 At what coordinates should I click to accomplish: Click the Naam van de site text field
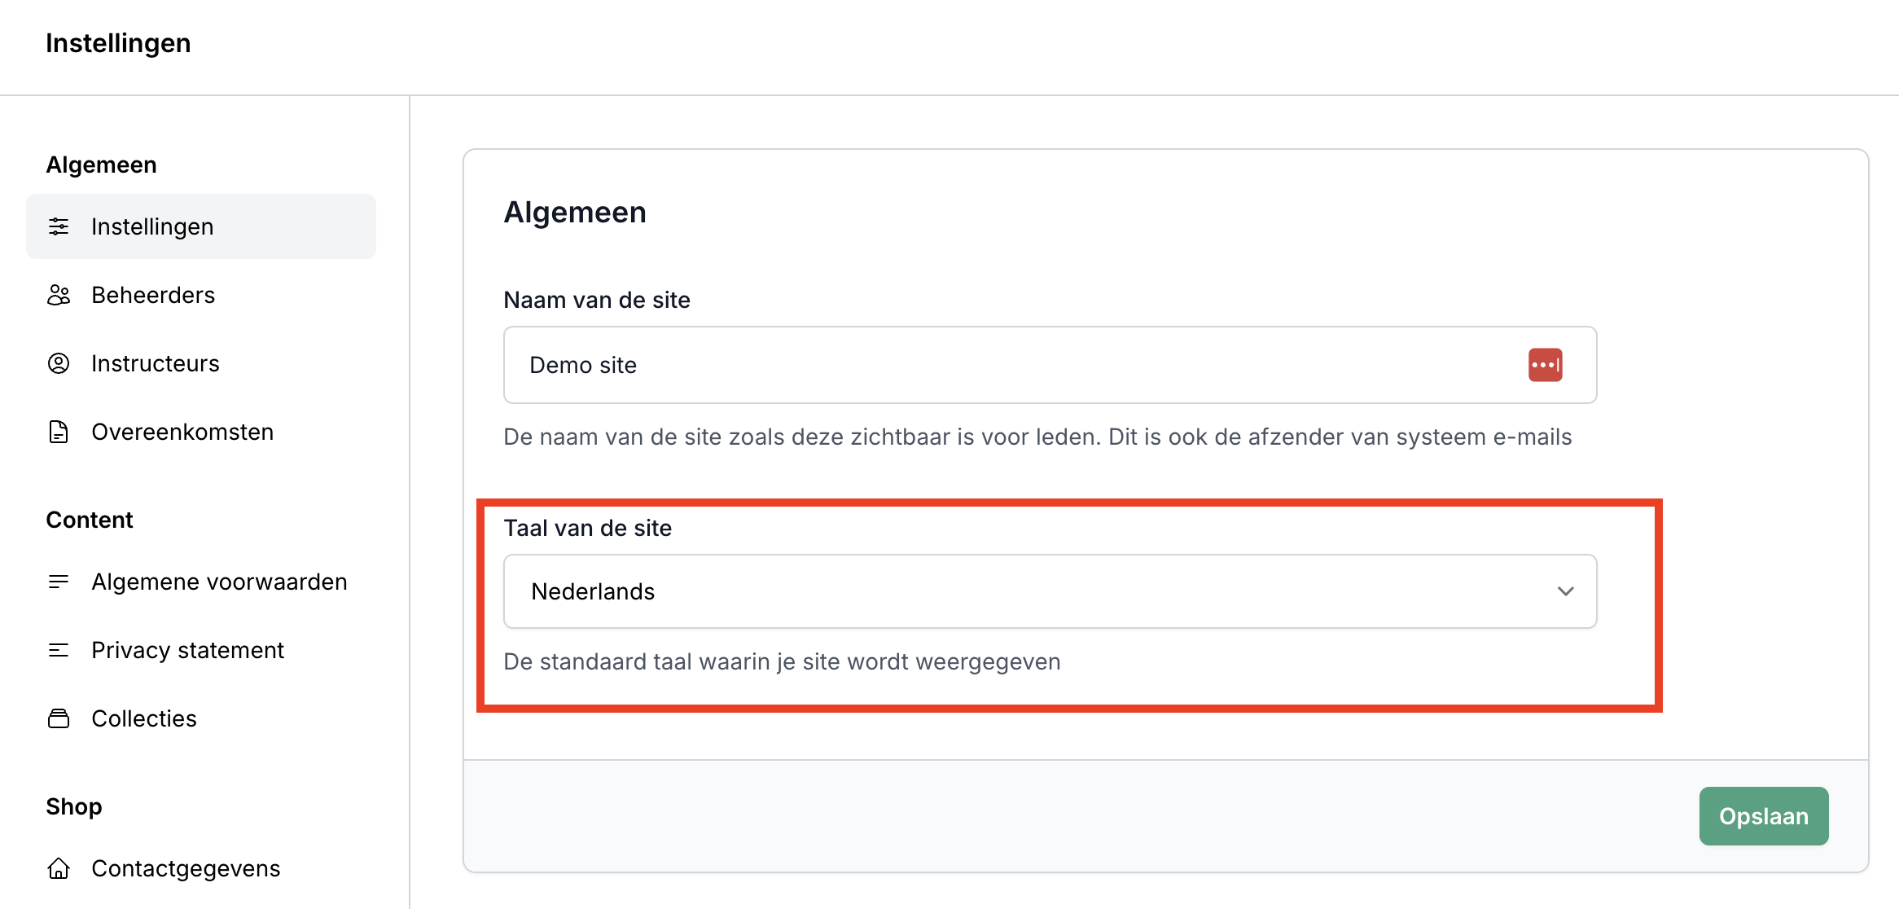(x=1010, y=365)
